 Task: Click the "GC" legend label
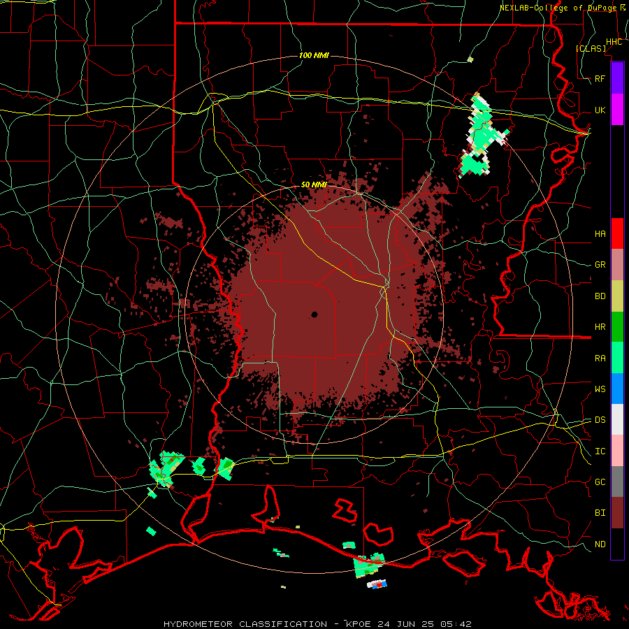[600, 482]
